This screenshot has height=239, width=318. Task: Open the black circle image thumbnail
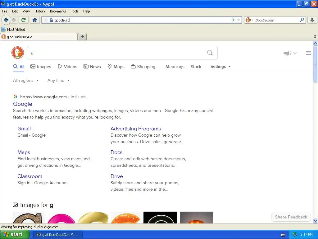coord(160,218)
